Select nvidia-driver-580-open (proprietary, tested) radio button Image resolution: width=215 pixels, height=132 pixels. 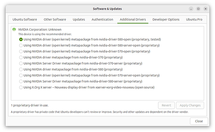click(x=21, y=39)
